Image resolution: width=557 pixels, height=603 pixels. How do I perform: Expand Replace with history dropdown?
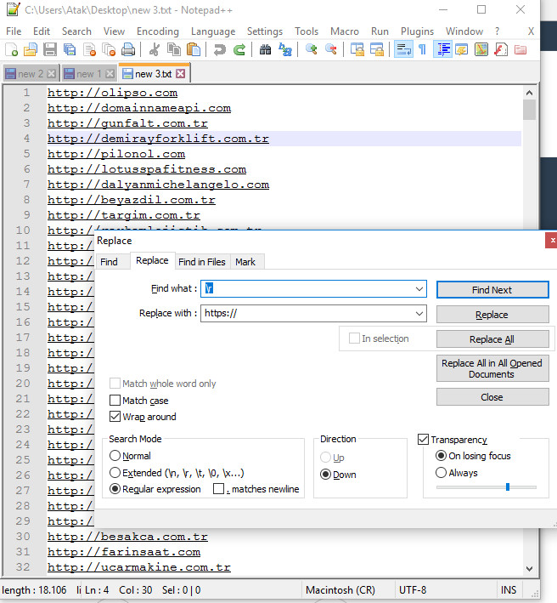[x=419, y=314]
